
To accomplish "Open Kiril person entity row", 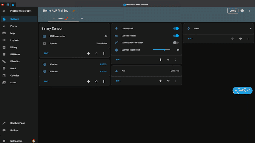I will (146, 71).
